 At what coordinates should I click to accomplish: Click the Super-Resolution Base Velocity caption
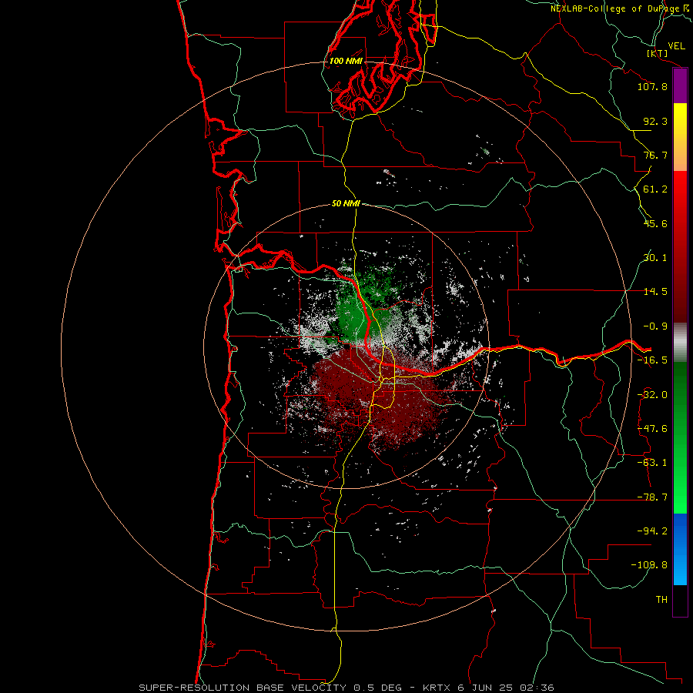tap(346, 688)
